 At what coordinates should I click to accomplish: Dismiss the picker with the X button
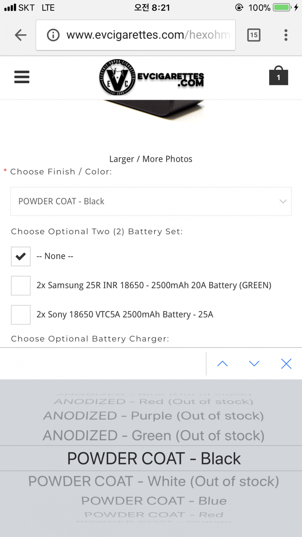pyautogui.click(x=286, y=363)
